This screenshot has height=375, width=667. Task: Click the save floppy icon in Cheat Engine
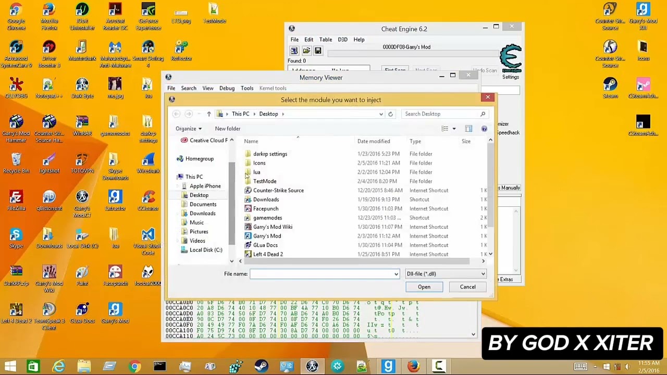click(318, 51)
